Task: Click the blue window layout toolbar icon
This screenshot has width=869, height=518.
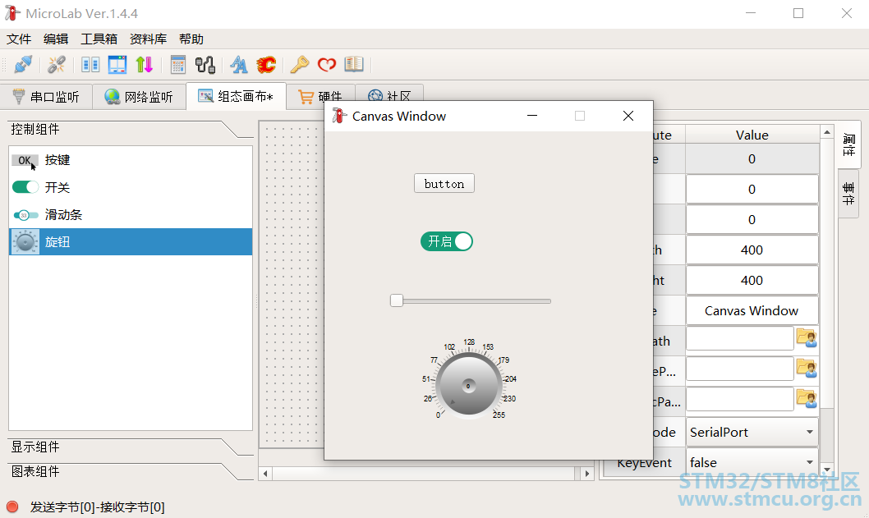Action: tap(117, 65)
